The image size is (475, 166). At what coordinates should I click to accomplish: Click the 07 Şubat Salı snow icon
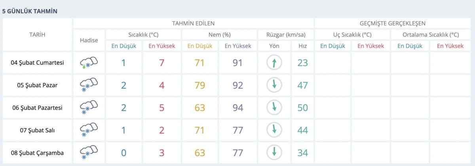89,130
